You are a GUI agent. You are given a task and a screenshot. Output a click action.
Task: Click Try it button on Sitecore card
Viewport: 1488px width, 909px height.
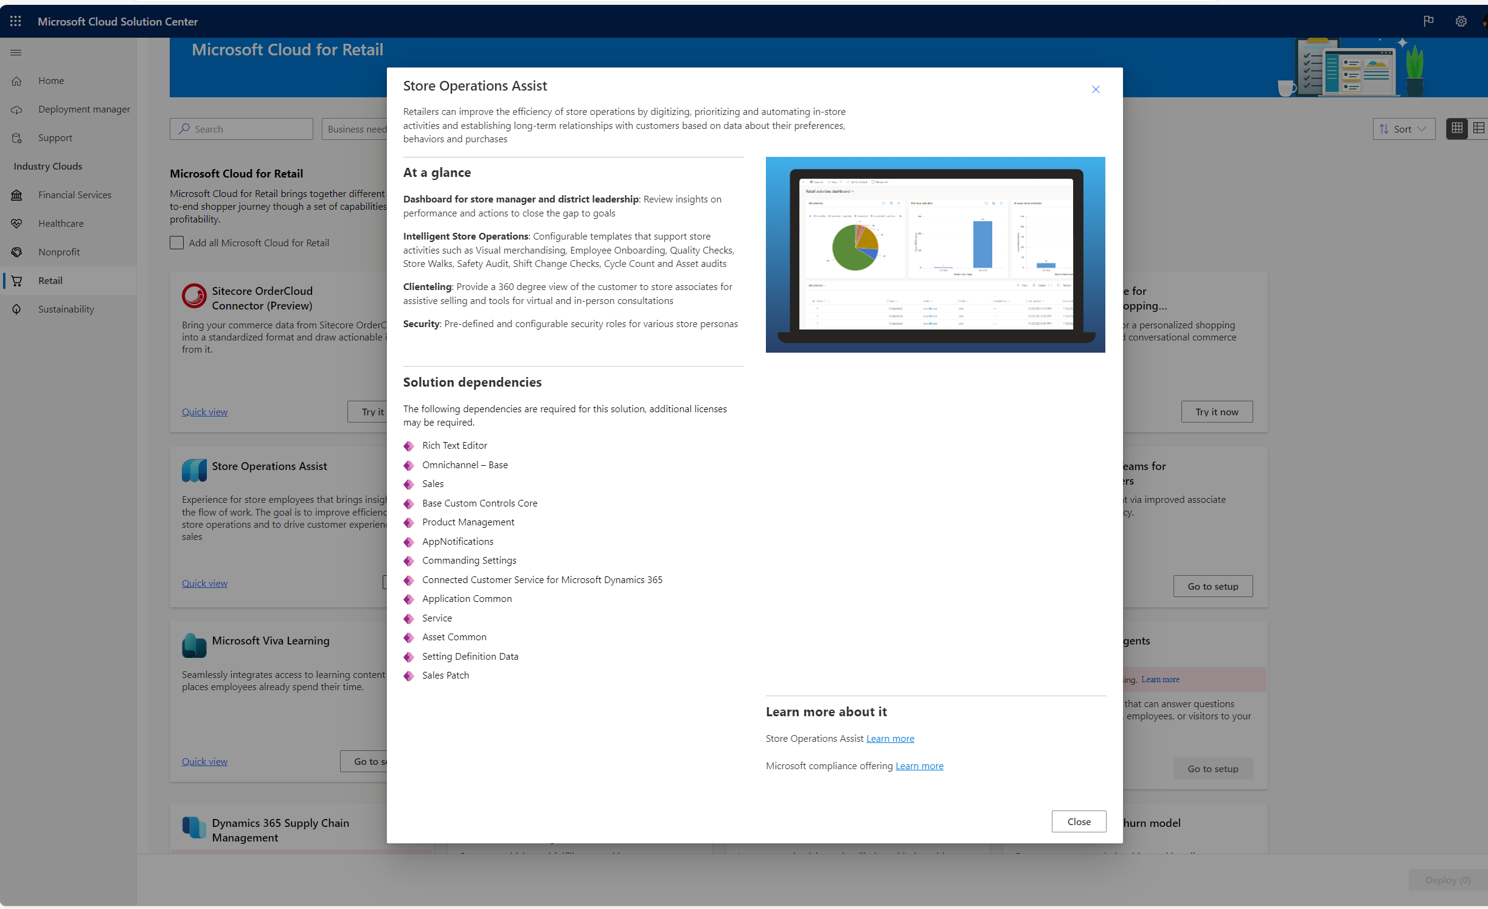tap(367, 412)
